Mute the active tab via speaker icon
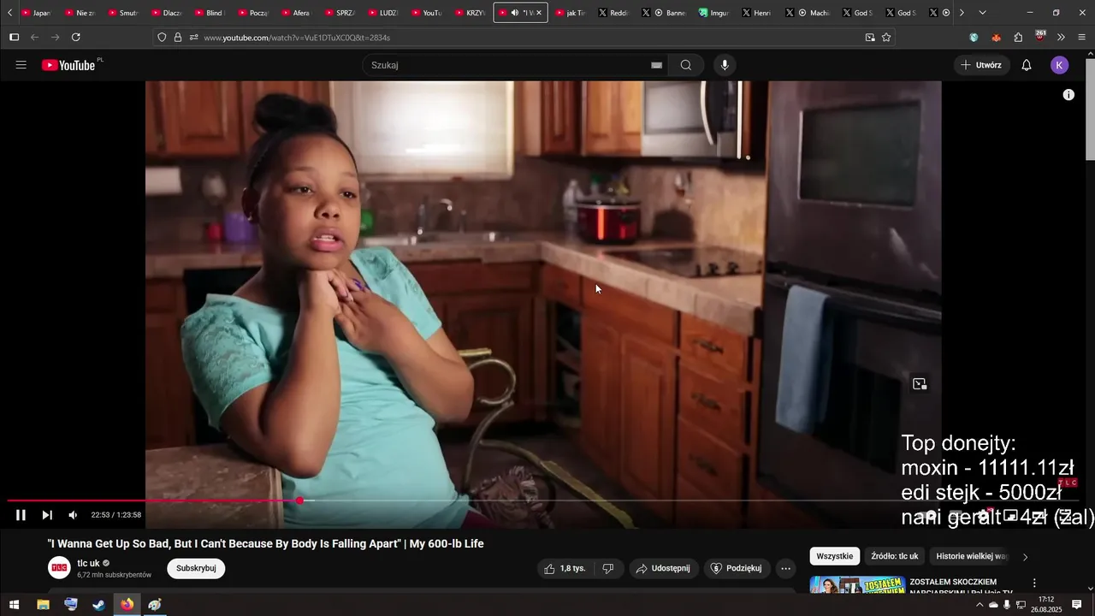 514,13
